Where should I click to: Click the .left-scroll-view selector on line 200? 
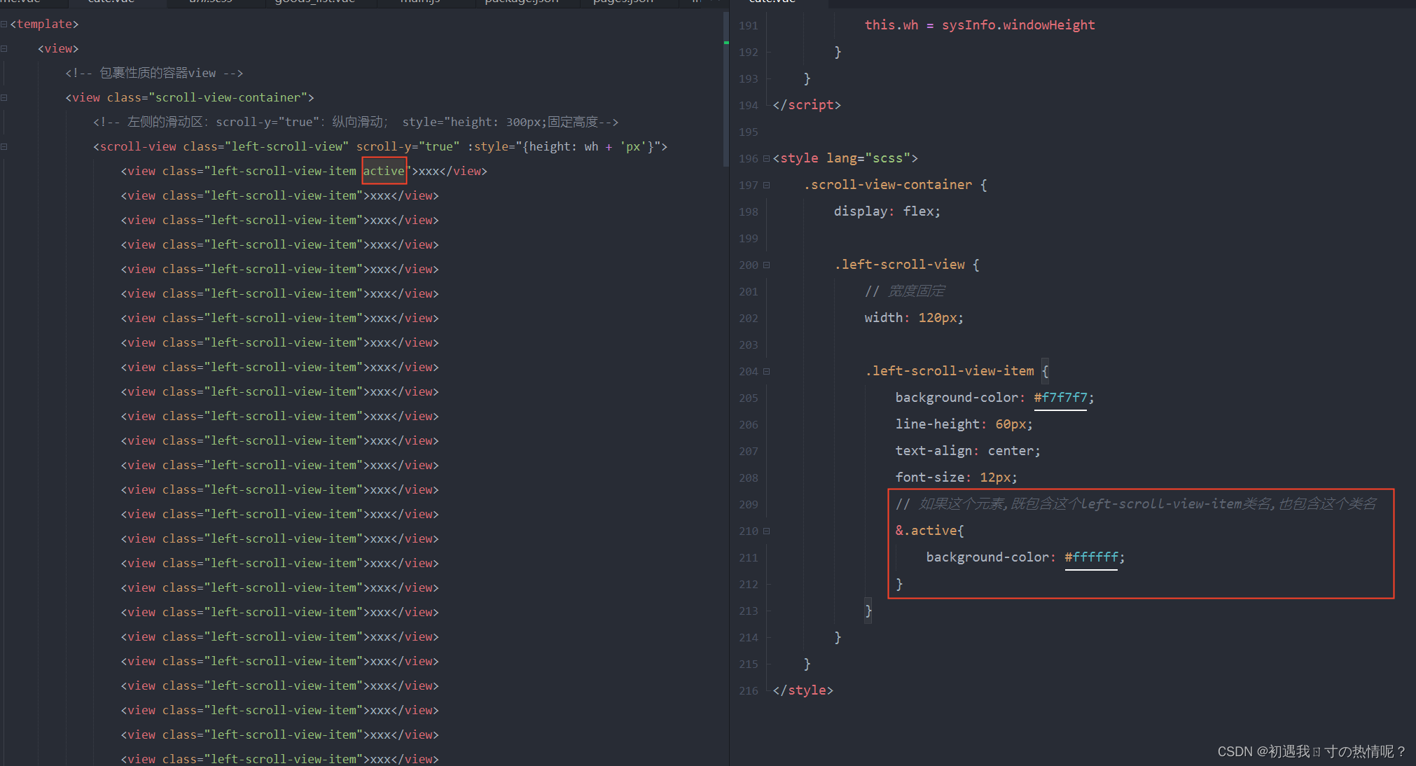pos(899,265)
